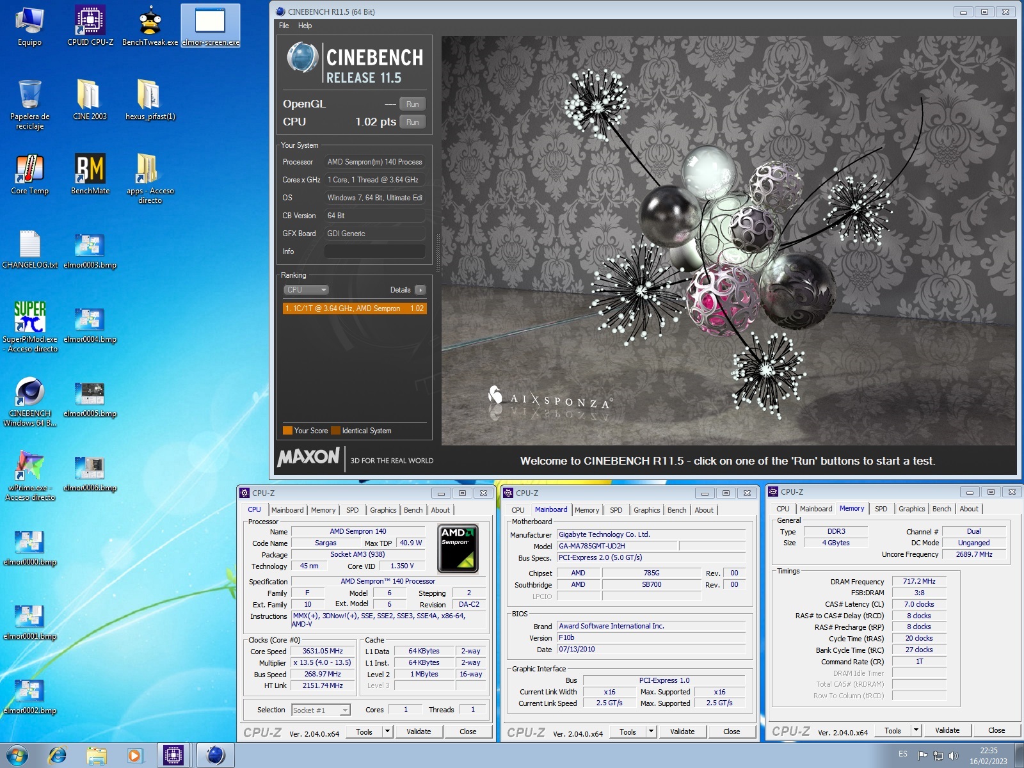Screen dimensions: 1024x768
Task: Select elmor0006.bmp image file
Action: [x=90, y=472]
